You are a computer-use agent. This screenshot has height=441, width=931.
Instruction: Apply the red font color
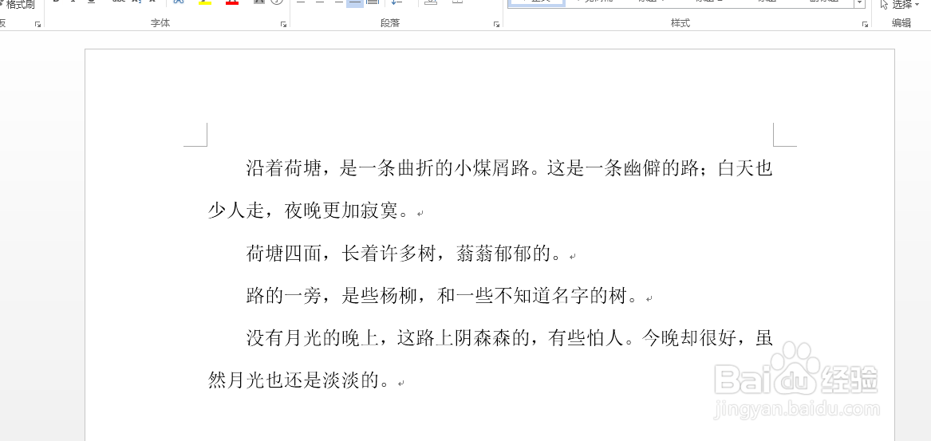coord(232,2)
